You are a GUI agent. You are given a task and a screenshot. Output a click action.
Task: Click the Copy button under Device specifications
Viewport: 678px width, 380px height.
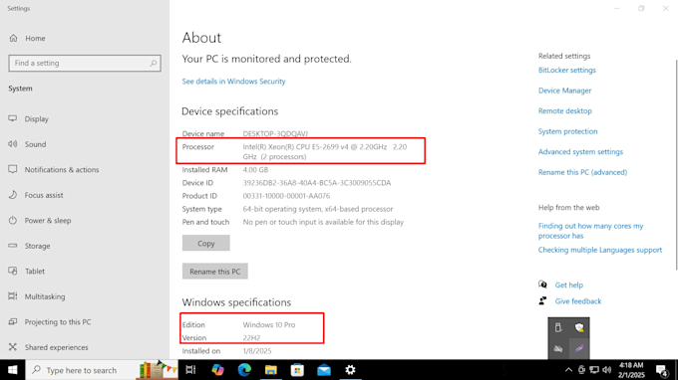tap(205, 244)
